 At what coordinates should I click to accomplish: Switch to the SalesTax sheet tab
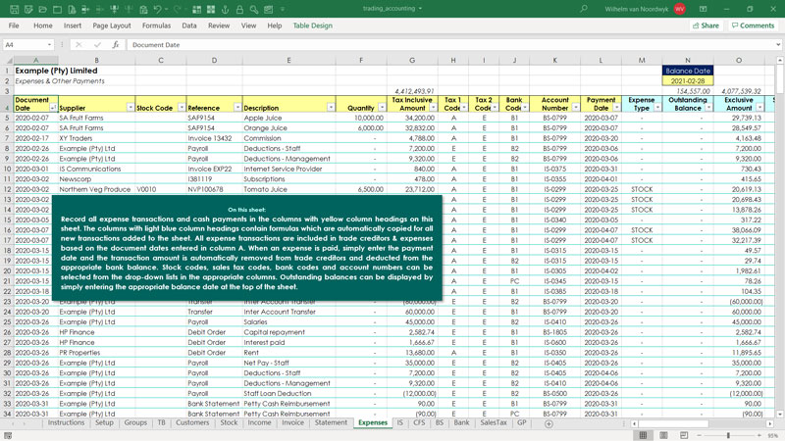pyautogui.click(x=494, y=423)
